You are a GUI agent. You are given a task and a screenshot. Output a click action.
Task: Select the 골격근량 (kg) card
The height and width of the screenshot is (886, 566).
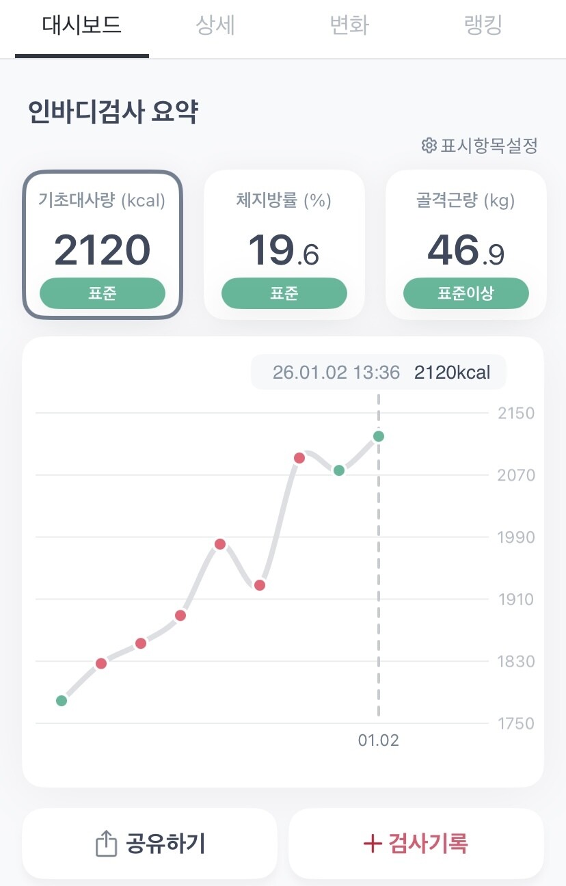tap(466, 245)
